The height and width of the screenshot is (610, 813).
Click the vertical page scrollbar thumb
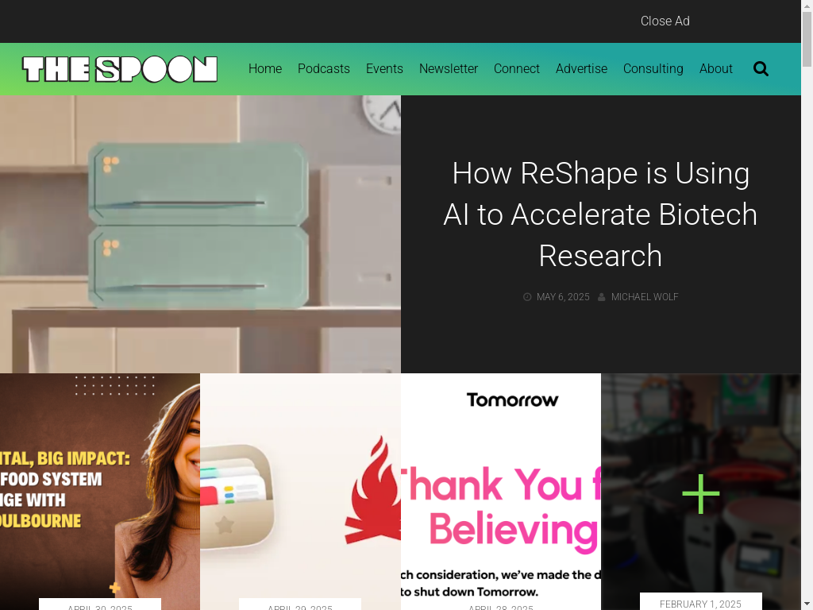[807, 39]
